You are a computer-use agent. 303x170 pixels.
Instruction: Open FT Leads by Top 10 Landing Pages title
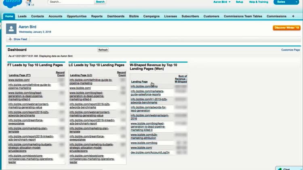pos(35,65)
